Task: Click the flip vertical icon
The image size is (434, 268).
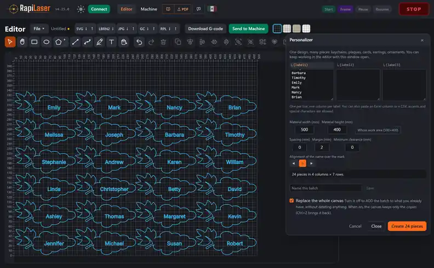Action: (x=226, y=42)
